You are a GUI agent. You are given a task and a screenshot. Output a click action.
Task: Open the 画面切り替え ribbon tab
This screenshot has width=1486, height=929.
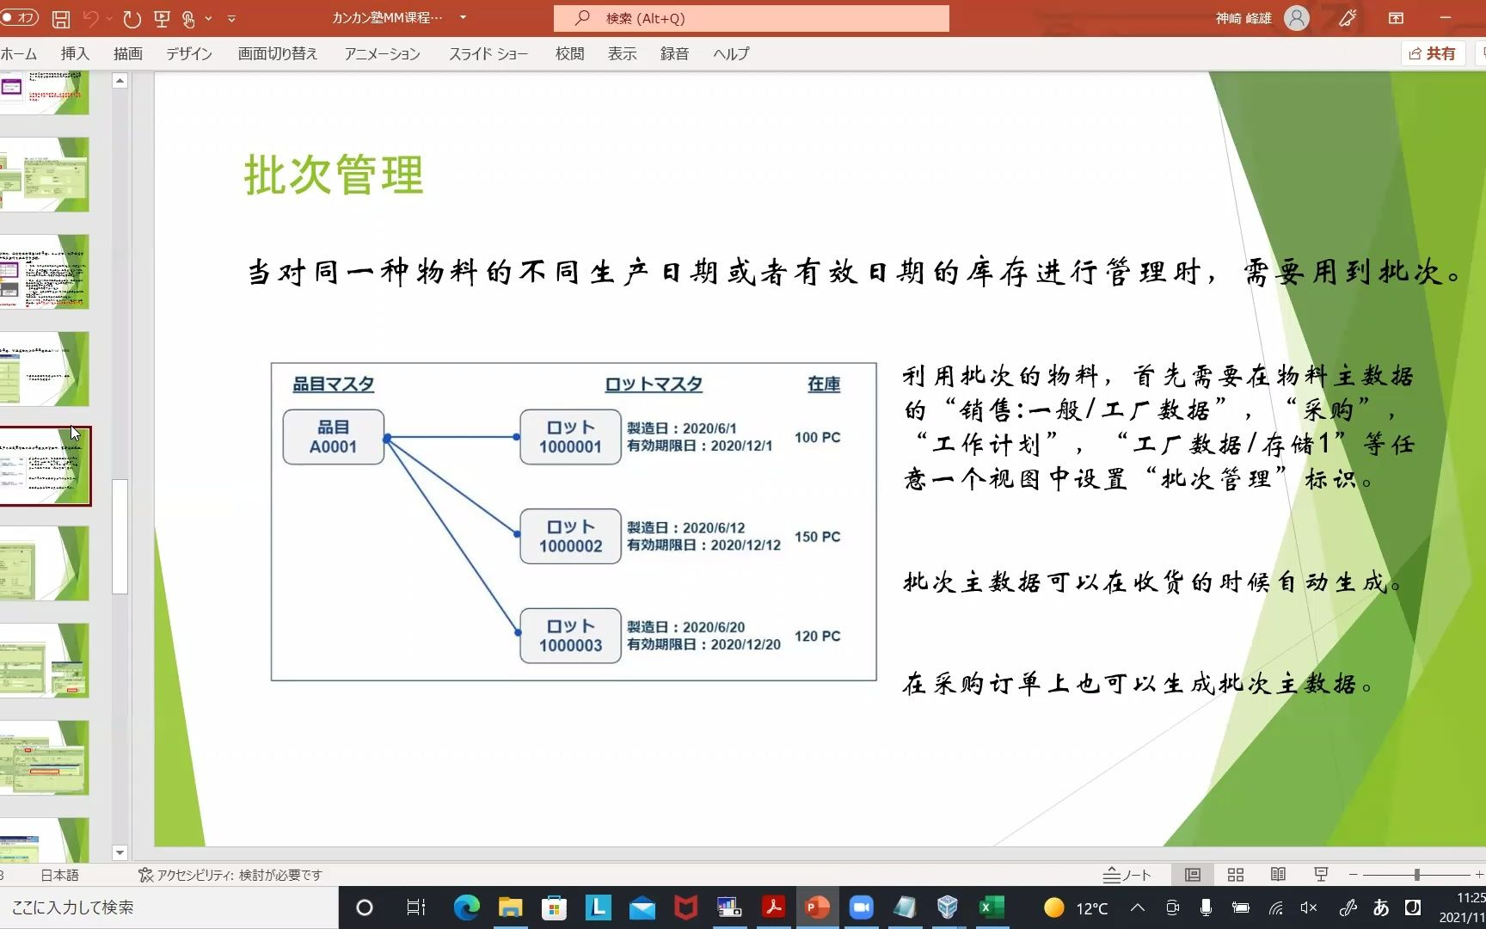point(277,53)
